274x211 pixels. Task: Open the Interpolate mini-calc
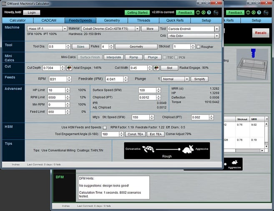pyautogui.click(x=114, y=57)
